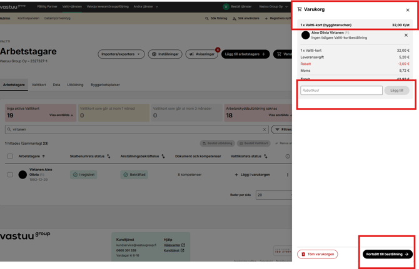This screenshot has width=419, height=269.
Task: Expand the Importera/exportera dropdown
Action: (121, 54)
